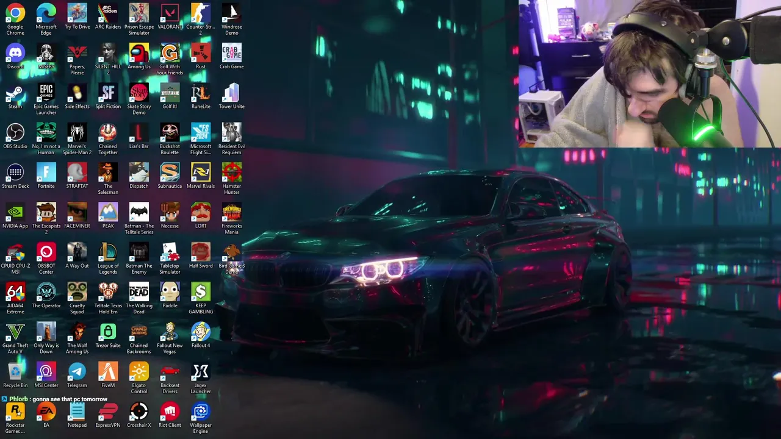Select the Windrose Demo icon
This screenshot has height=439, width=781.
232,13
